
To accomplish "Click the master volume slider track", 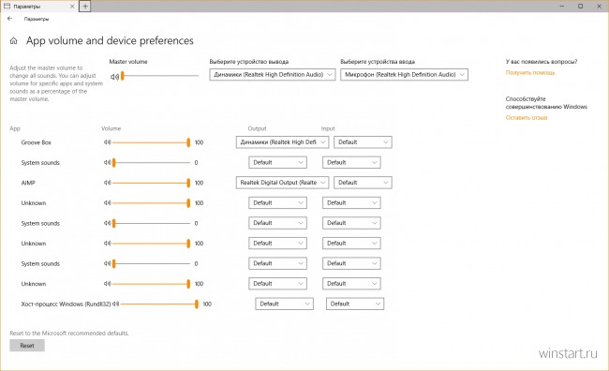I will click(160, 76).
